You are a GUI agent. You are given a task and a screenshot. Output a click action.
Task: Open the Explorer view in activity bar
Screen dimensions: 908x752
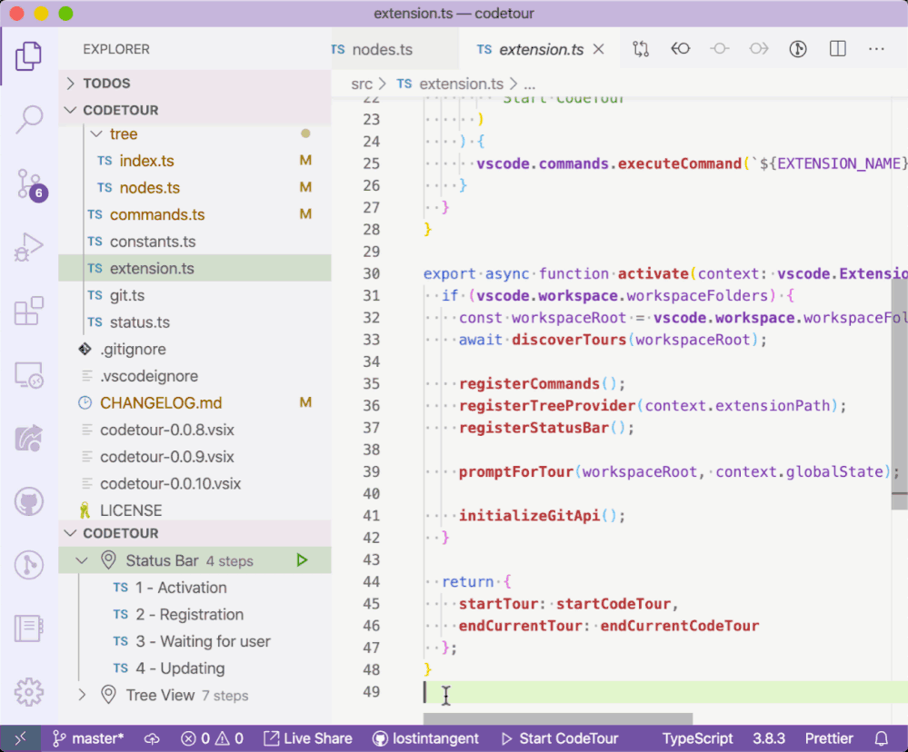click(x=28, y=56)
